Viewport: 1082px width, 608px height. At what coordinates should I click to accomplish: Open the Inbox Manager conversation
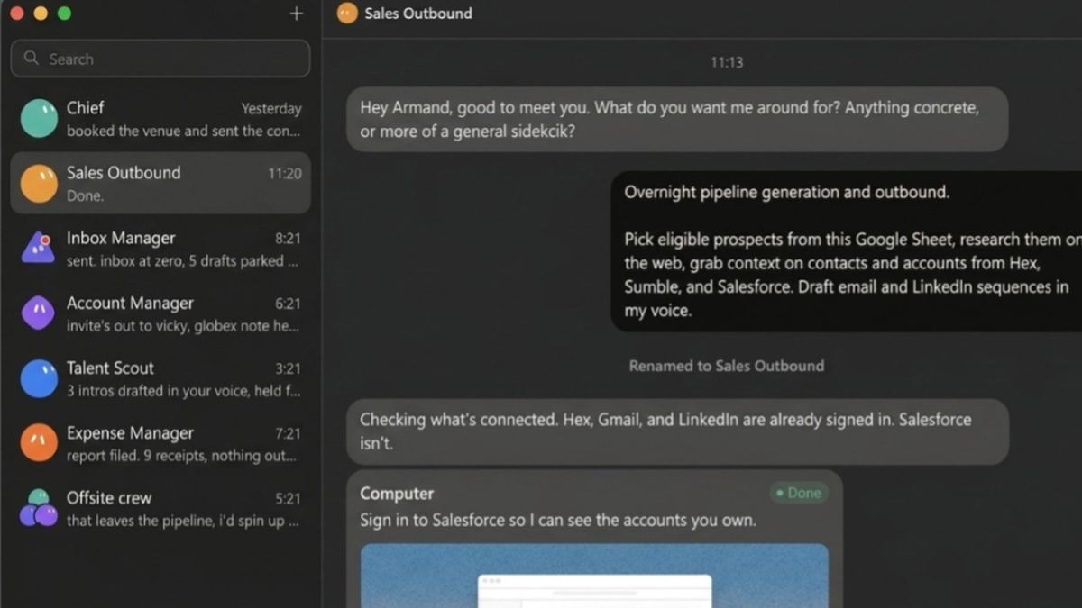pyautogui.click(x=160, y=249)
